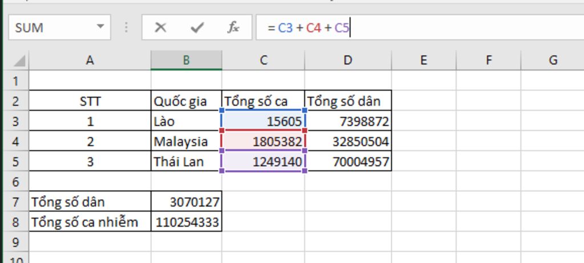Viewport: 584px width, 263px height.
Task: Select column E header
Action: pyautogui.click(x=424, y=60)
